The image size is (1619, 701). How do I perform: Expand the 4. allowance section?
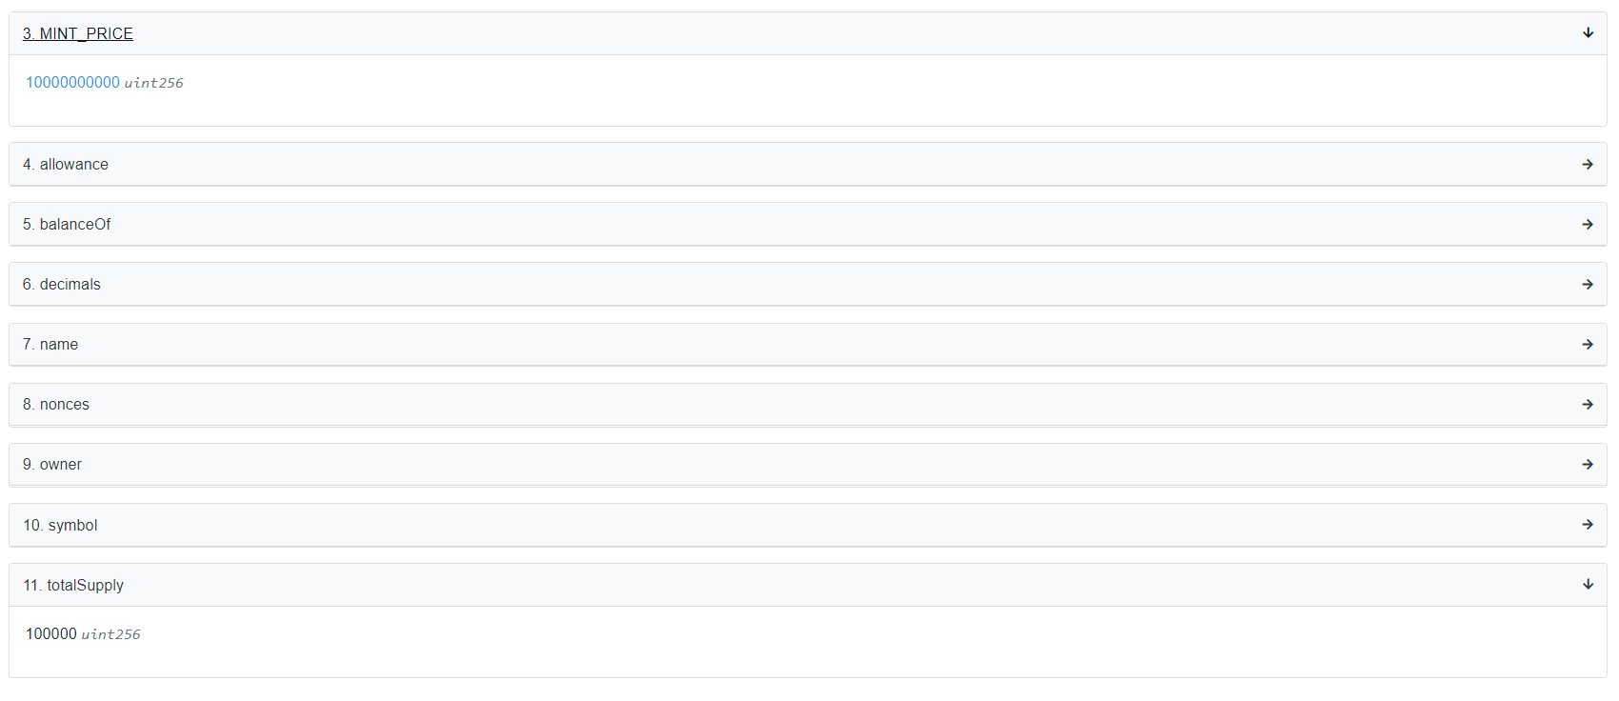66,165
